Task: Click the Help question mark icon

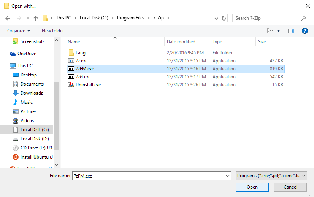Action: pos(304,31)
